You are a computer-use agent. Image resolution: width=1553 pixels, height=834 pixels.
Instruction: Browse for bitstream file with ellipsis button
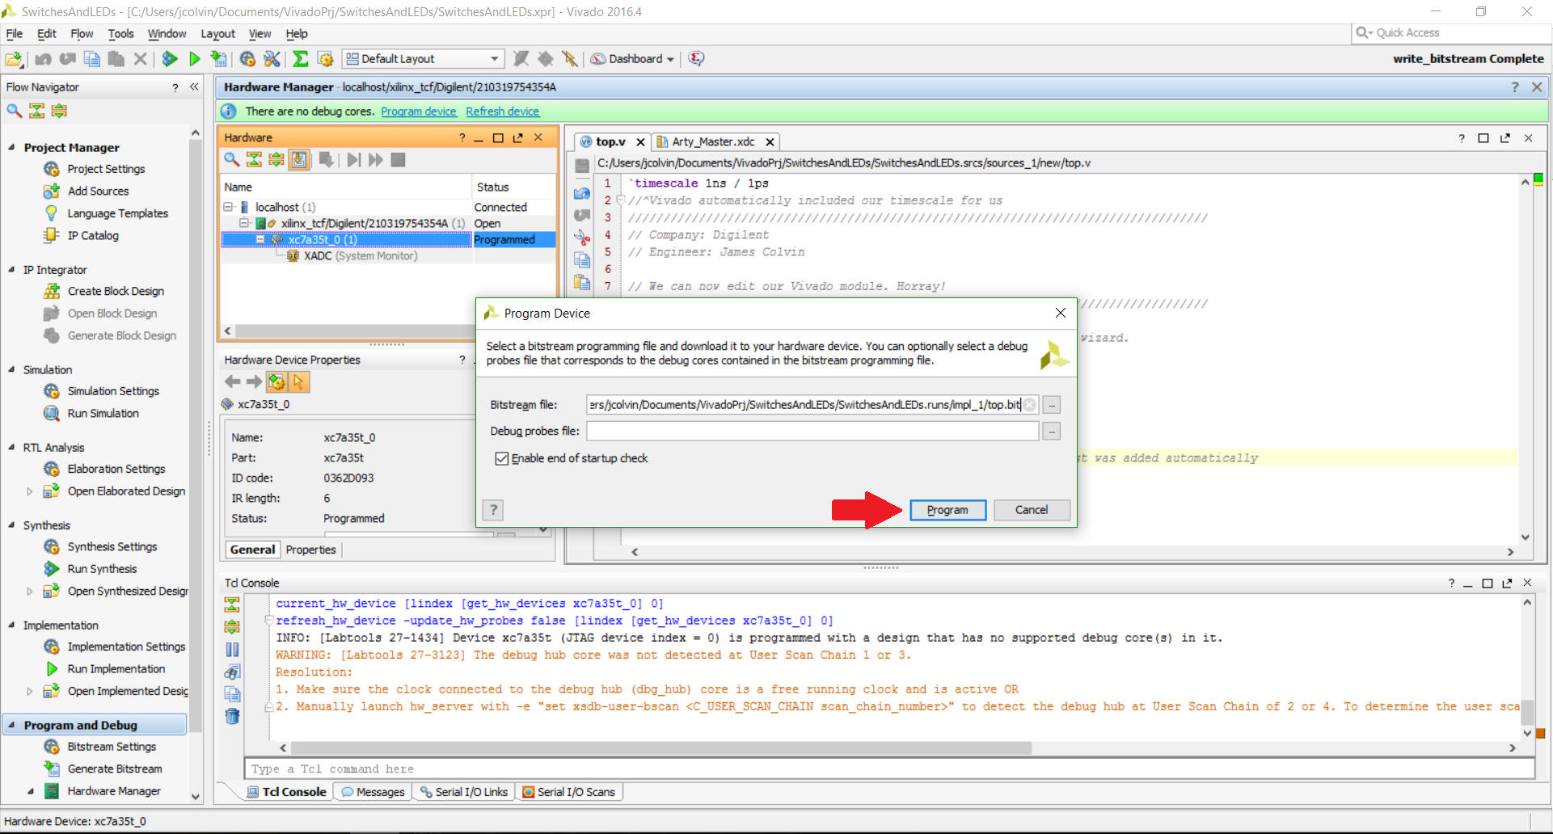click(1051, 405)
